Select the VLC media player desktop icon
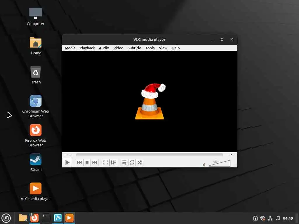The width and height of the screenshot is (299, 224). click(x=36, y=192)
